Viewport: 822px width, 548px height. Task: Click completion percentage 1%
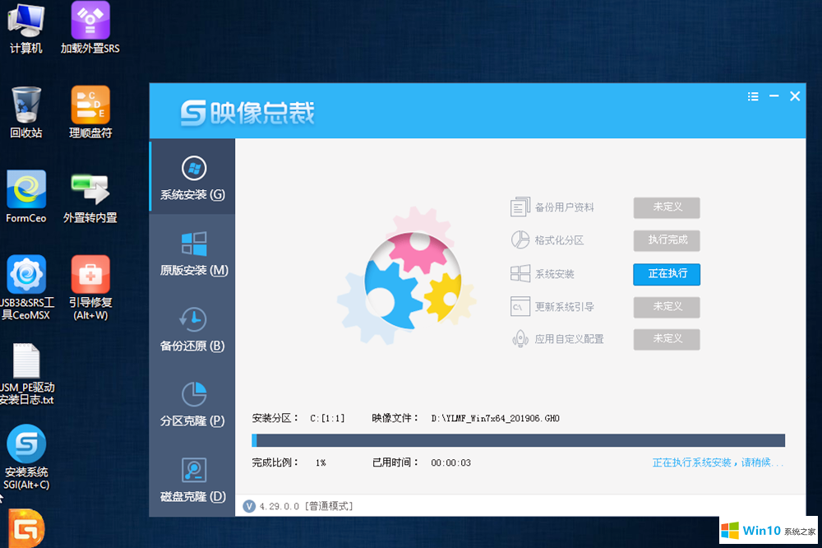click(321, 463)
